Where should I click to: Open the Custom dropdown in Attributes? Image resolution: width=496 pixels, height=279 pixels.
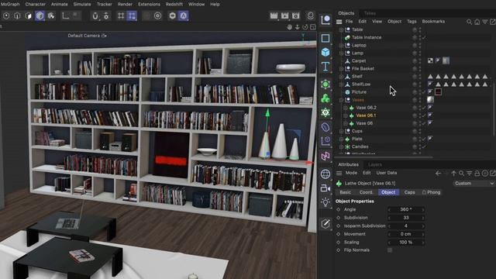pos(474,184)
